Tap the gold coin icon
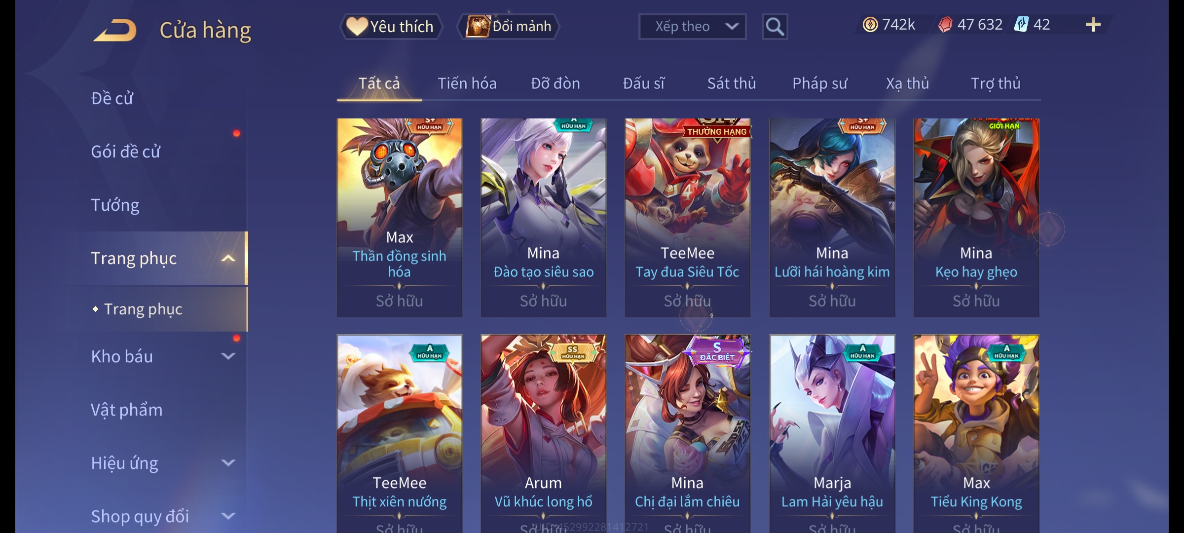 [x=870, y=25]
